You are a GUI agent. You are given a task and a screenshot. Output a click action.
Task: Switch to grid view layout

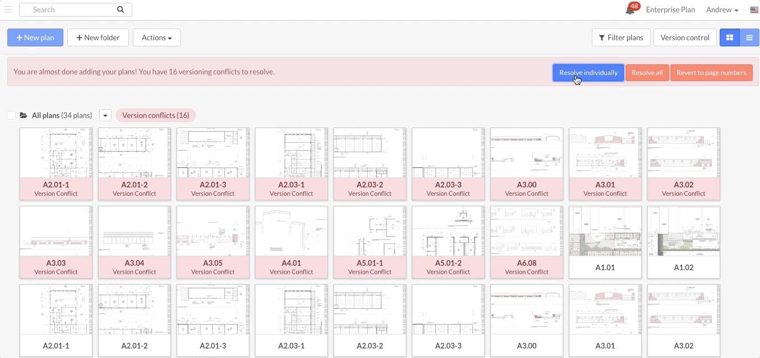tap(729, 37)
